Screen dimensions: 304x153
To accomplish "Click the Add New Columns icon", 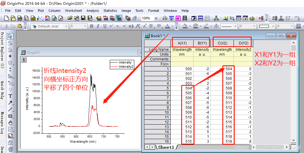I will click(261, 18).
